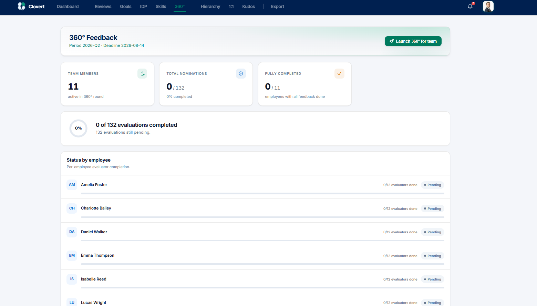
Task: Click the AM avatar for Amelia Foster
Action: [x=72, y=185]
